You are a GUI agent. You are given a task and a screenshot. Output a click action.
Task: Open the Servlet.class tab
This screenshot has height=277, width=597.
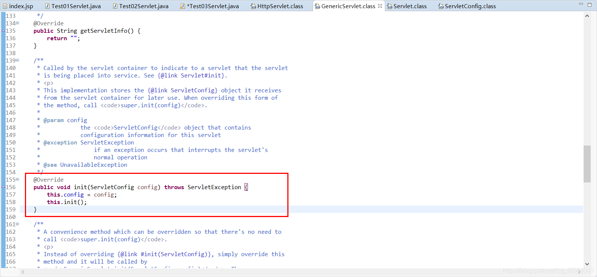pyautogui.click(x=407, y=6)
